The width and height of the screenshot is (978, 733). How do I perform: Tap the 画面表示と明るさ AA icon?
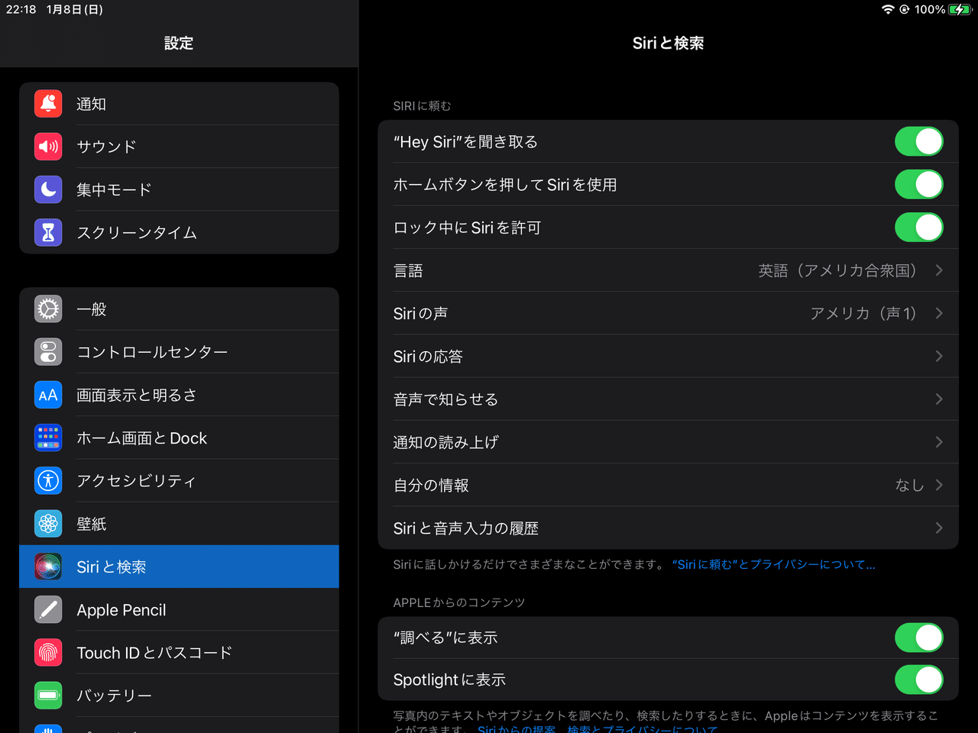(48, 395)
